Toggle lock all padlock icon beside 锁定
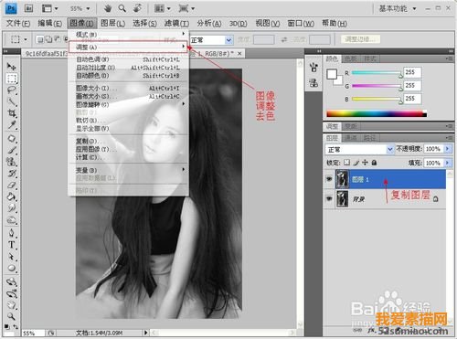The height and width of the screenshot is (339, 457). pos(374,163)
